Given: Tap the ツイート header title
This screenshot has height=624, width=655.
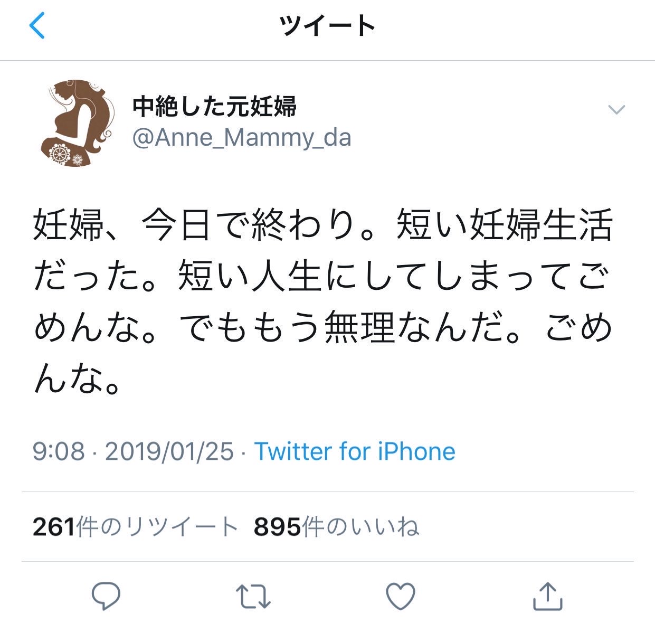Looking at the screenshot, I should point(327,26).
